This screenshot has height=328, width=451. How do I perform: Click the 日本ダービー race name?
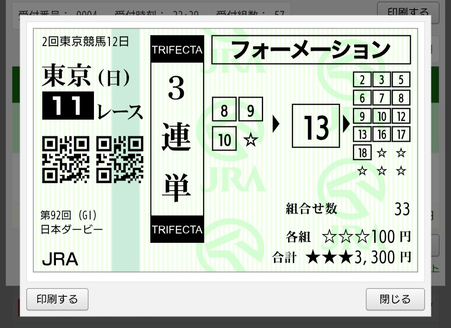(72, 229)
